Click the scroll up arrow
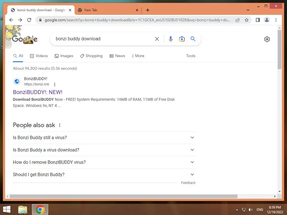This screenshot has width=287, height=215. 279,28
